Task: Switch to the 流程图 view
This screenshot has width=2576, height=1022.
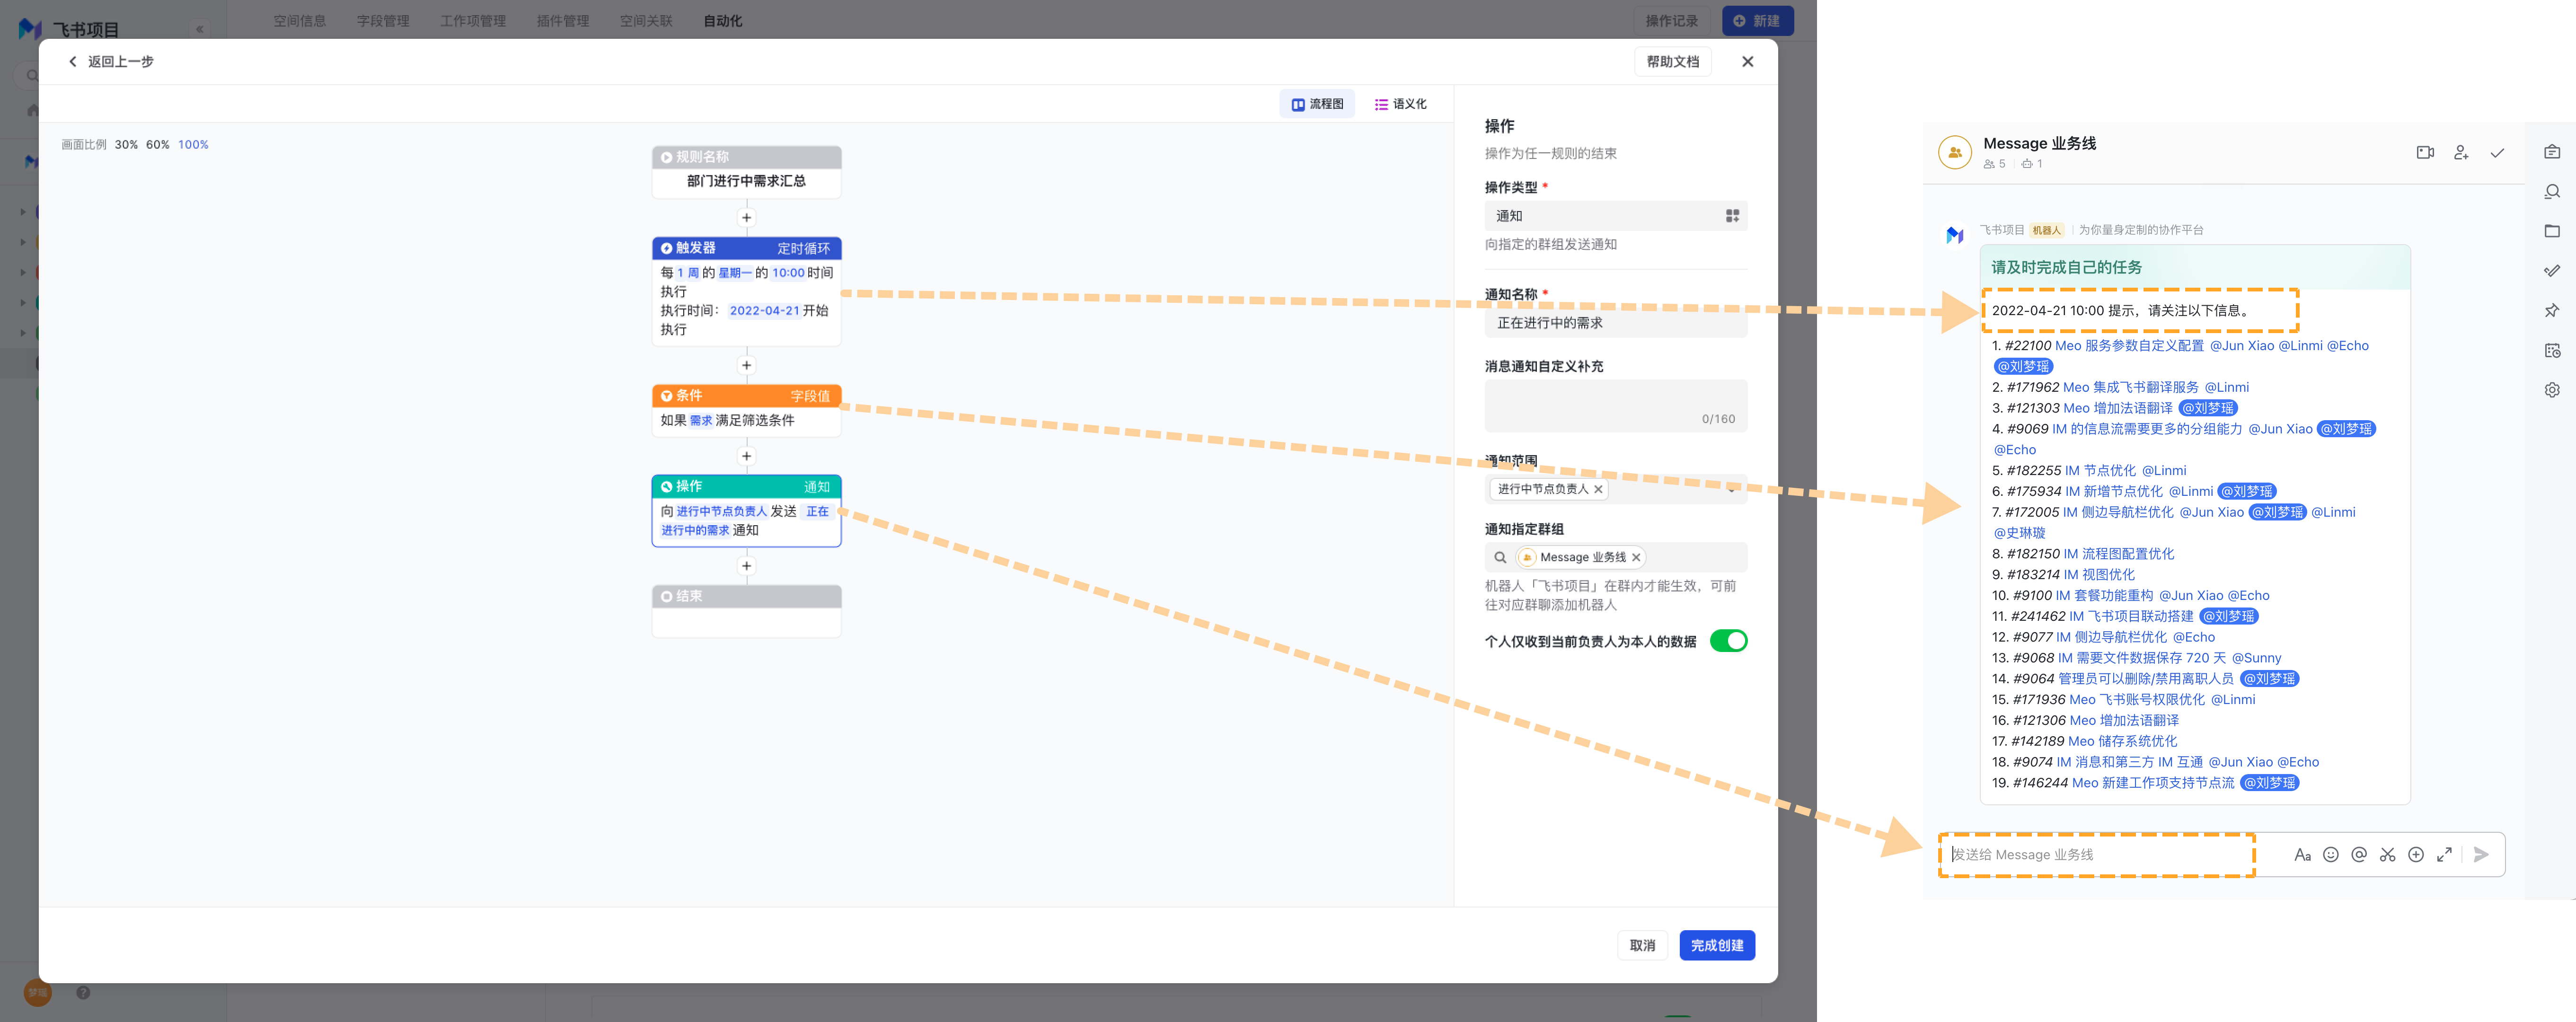Action: 1317,104
